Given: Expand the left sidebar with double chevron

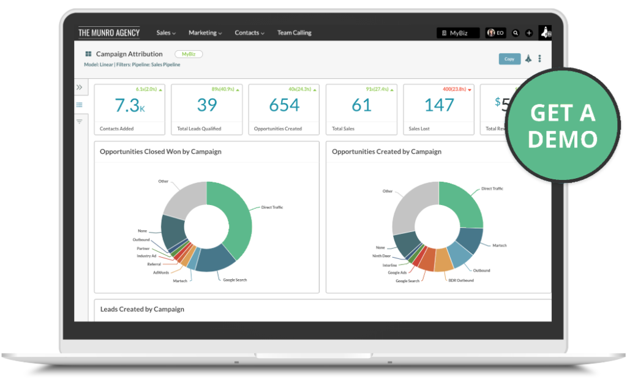Looking at the screenshot, I should [79, 88].
